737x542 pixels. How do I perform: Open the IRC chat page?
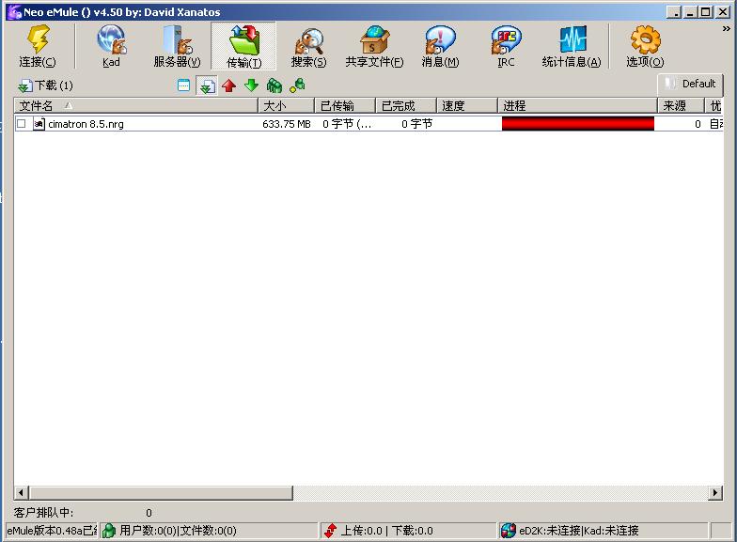click(x=506, y=46)
